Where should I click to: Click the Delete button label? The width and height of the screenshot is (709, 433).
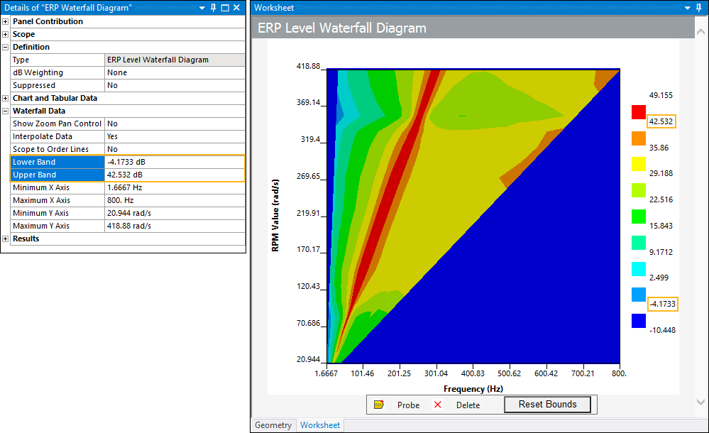click(468, 405)
